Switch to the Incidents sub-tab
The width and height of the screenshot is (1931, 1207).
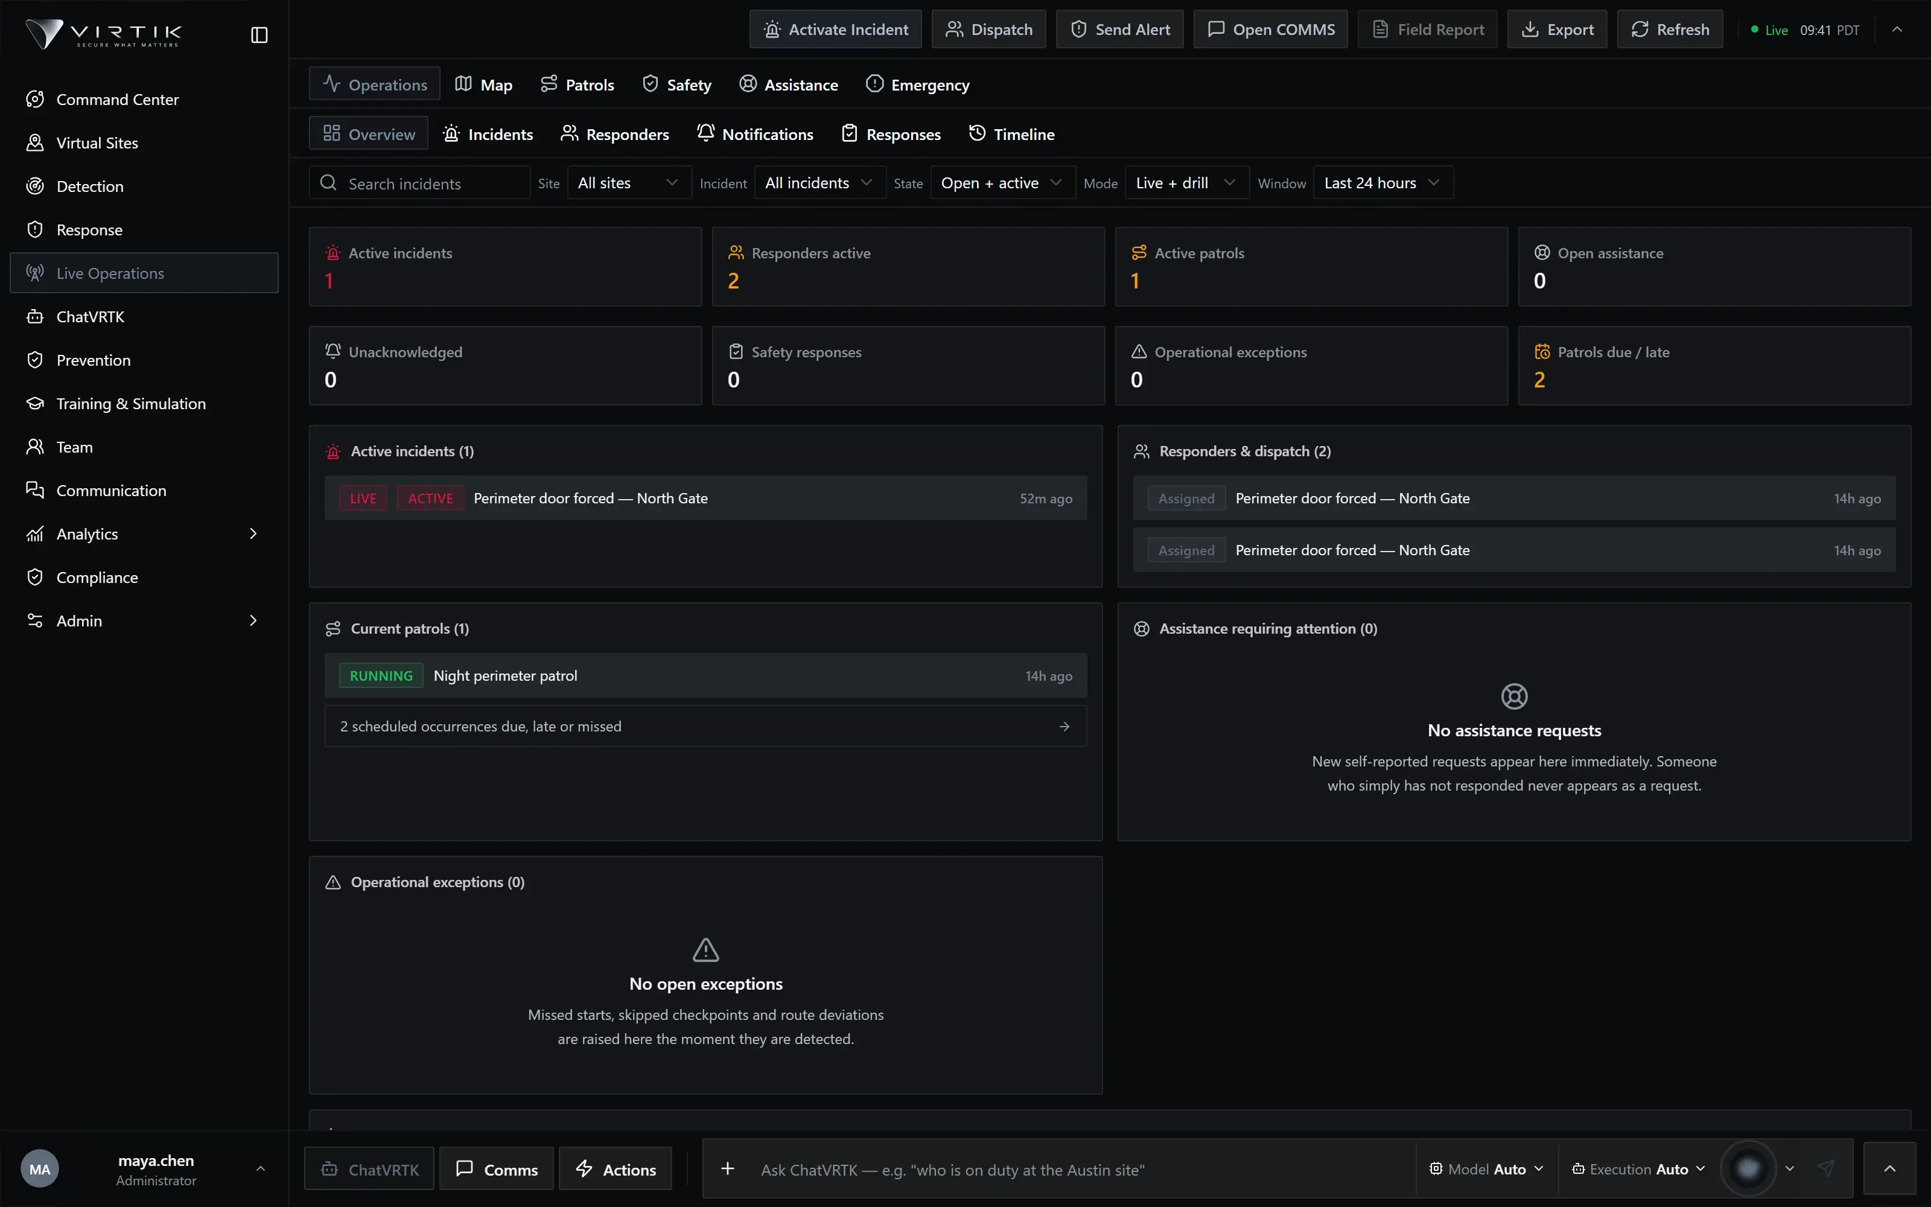coord(488,134)
